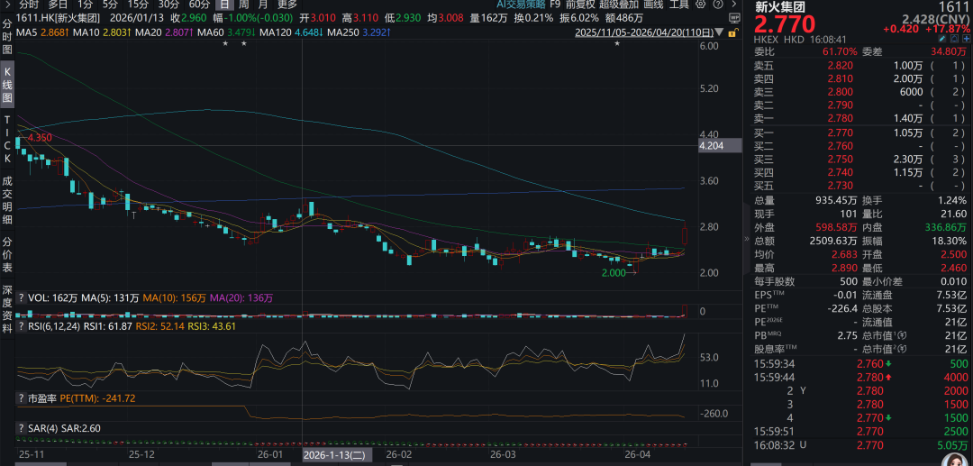Click the 4.204 price marker on axis
The width and height of the screenshot is (973, 466).
(x=712, y=145)
